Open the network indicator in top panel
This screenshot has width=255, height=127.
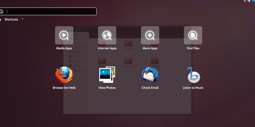point(249,1)
